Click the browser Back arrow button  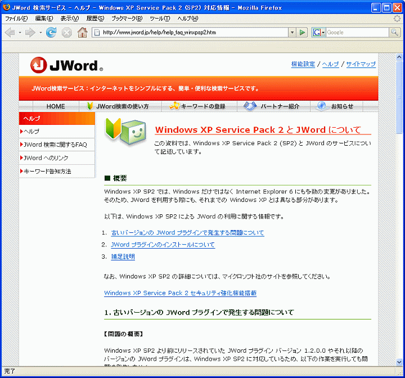pos(10,33)
